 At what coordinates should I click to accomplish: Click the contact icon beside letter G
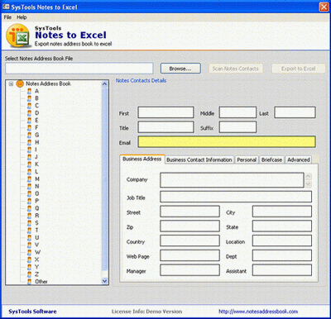[29, 135]
